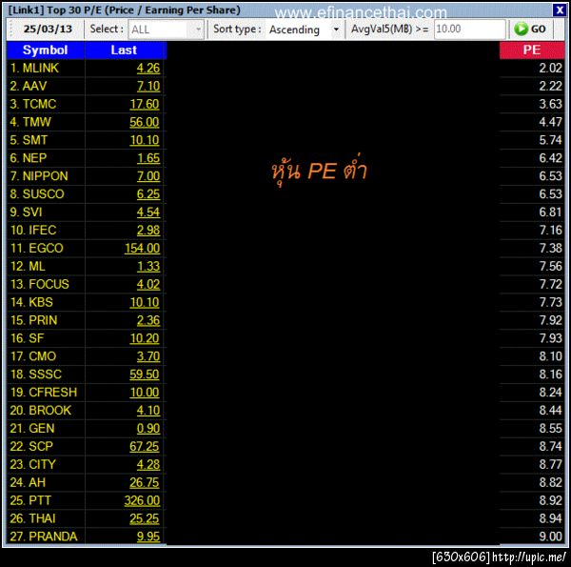Image resolution: width=571 pixels, height=567 pixels.
Task: Click TCMC PE value 3.63
Action: coord(550,104)
